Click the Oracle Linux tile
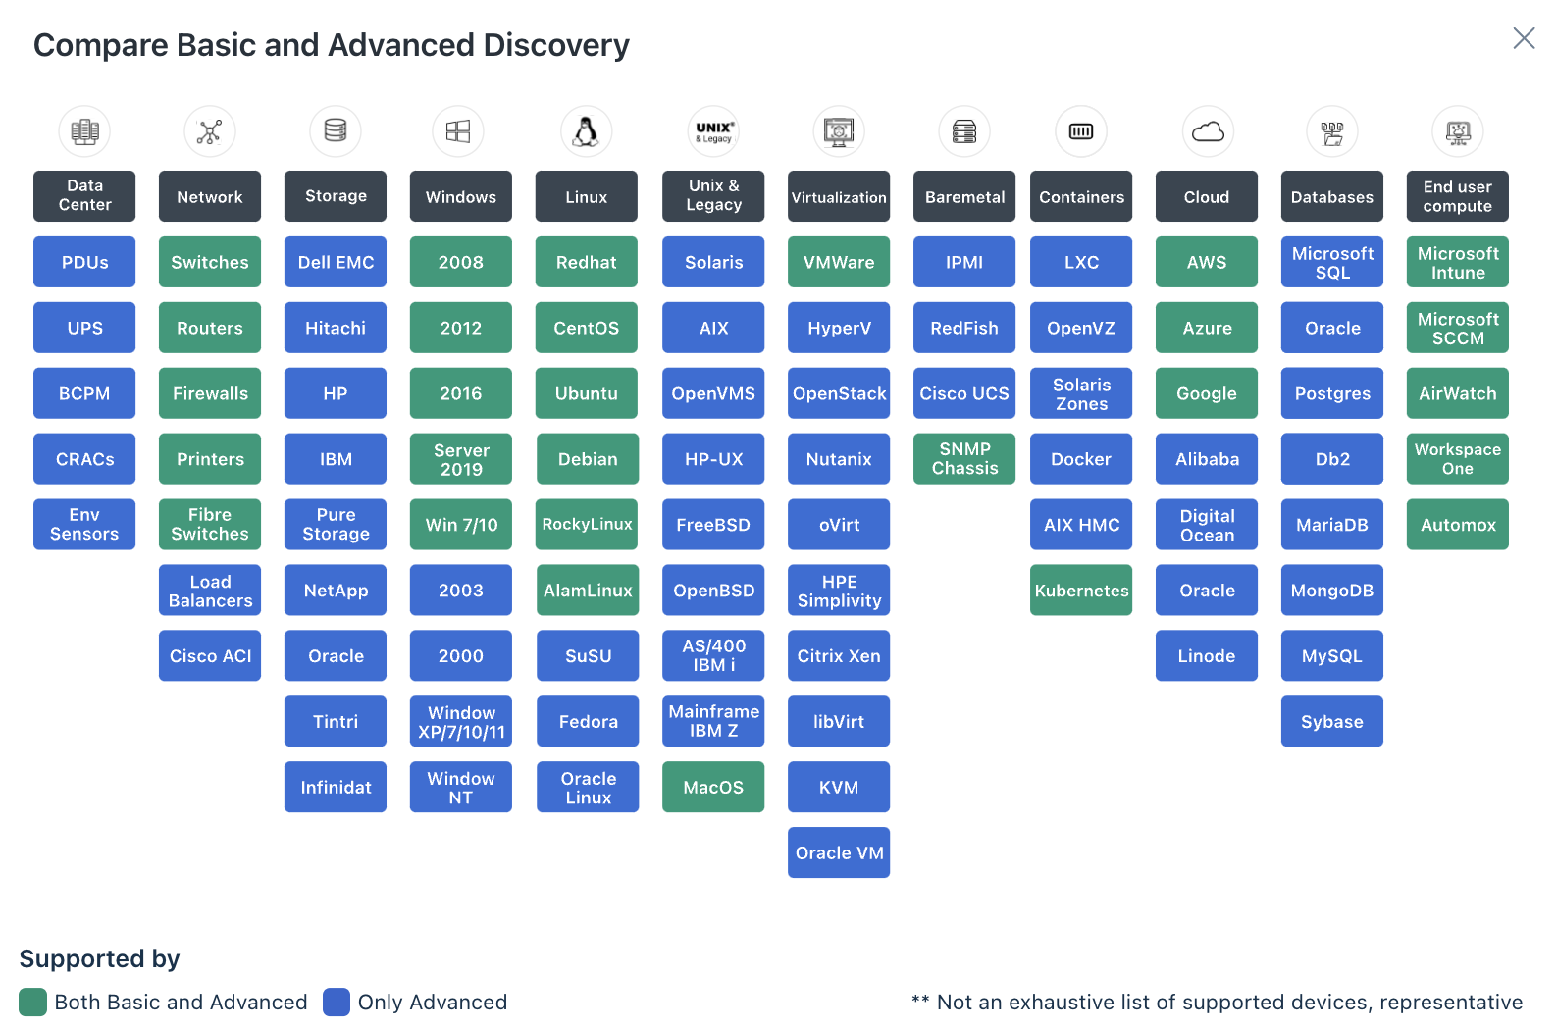The image size is (1556, 1030). pyautogui.click(x=588, y=788)
